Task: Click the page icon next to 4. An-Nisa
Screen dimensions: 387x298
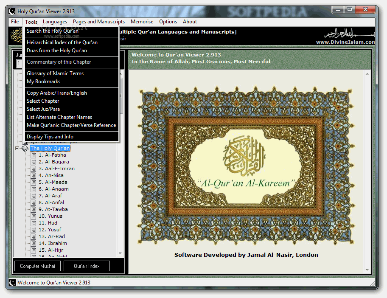Action: pyautogui.click(x=34, y=176)
